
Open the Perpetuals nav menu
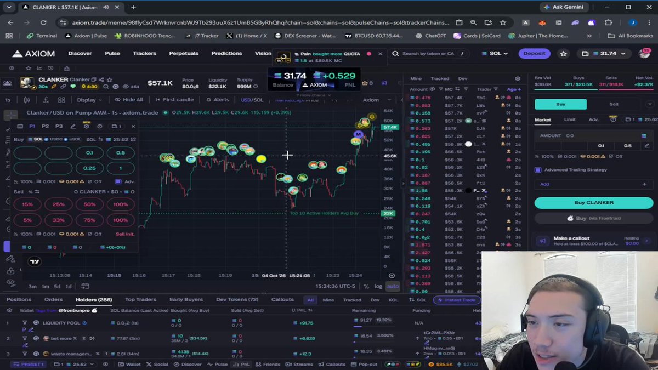click(184, 54)
